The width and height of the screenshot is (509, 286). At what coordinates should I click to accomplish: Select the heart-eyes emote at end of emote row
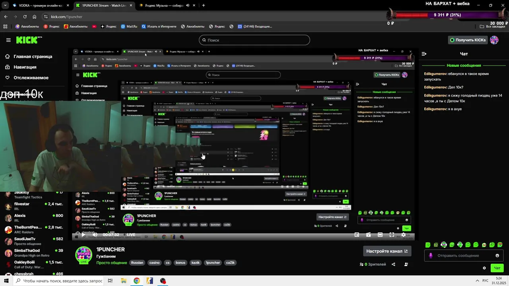click(500, 245)
